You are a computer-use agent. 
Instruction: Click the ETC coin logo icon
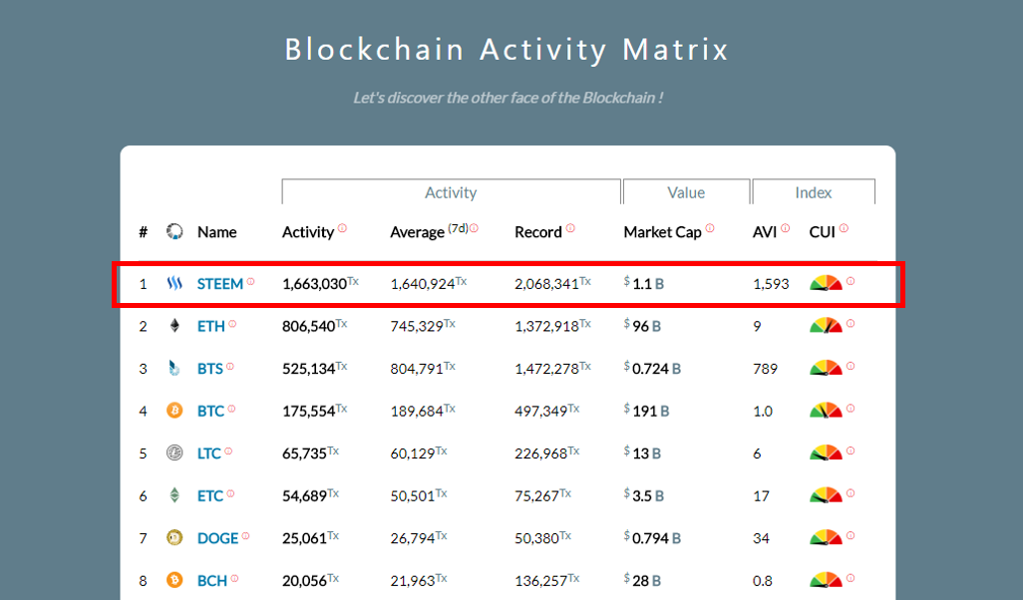pyautogui.click(x=174, y=495)
